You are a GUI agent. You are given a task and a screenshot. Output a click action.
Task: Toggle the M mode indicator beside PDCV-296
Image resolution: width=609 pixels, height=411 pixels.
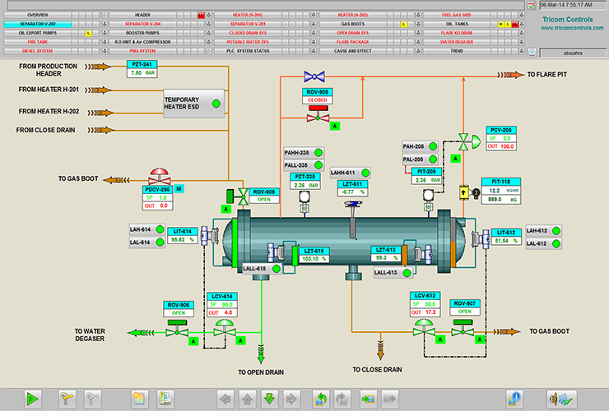point(178,189)
